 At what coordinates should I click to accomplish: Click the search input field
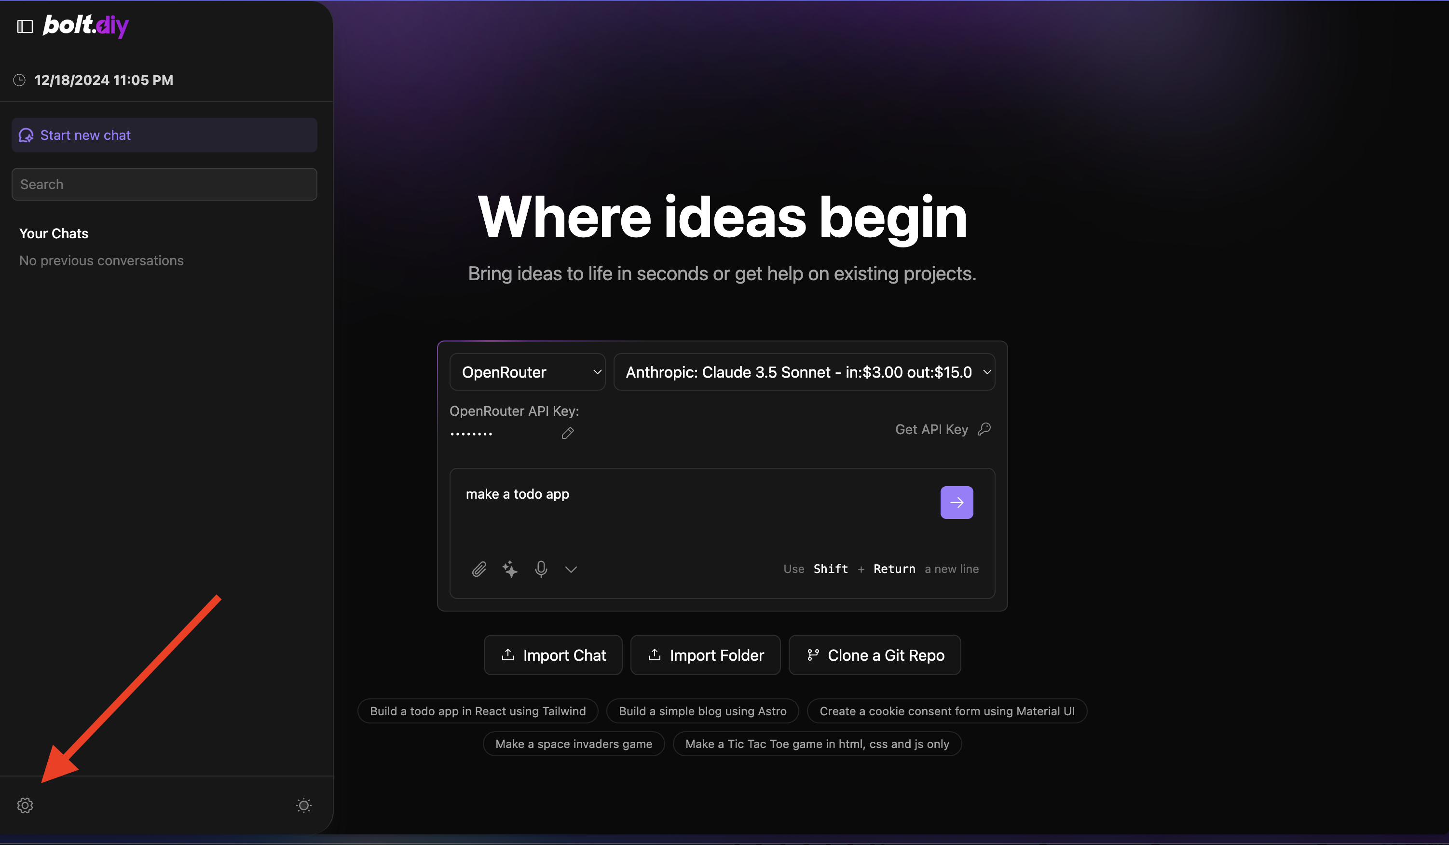pos(163,183)
